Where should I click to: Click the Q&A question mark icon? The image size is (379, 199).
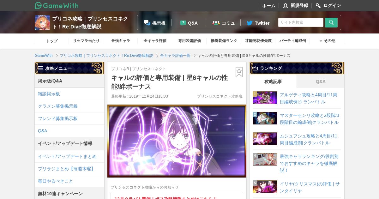coord(183,23)
